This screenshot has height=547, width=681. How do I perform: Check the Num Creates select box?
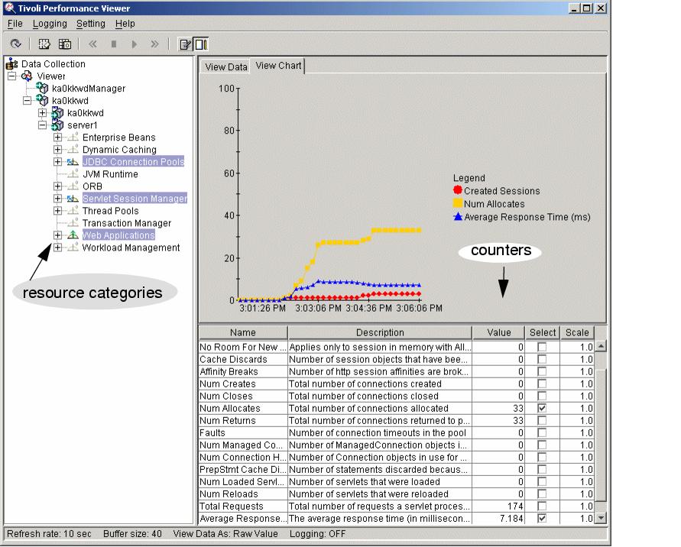pyautogui.click(x=542, y=384)
